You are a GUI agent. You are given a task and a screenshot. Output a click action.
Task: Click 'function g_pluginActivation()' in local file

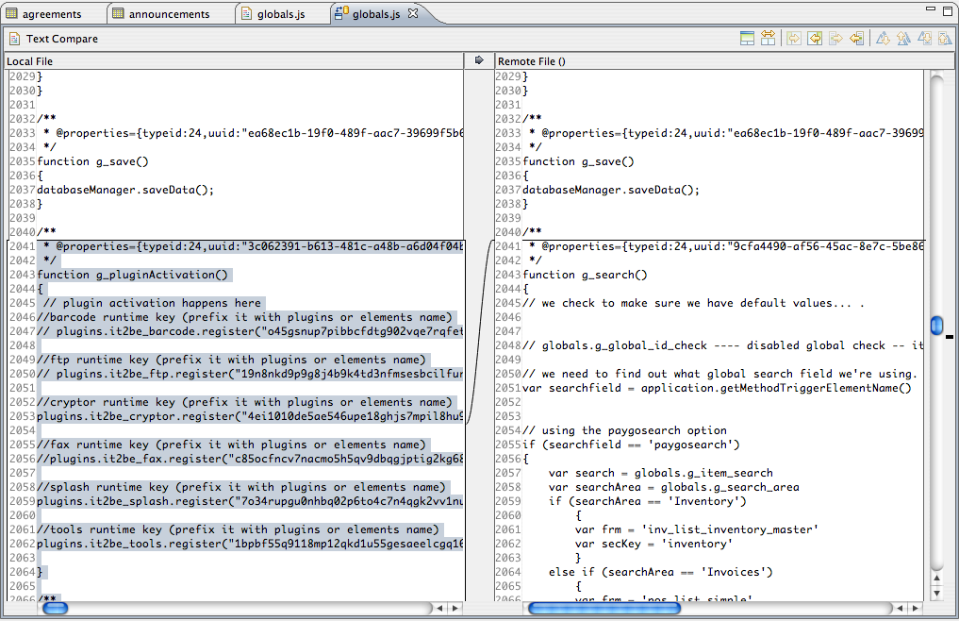pos(132,275)
